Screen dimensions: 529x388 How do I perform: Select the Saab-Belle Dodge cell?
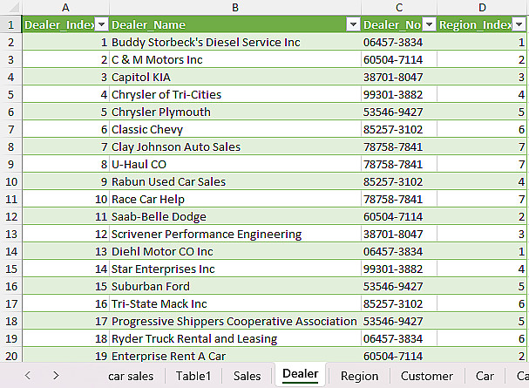235,216
